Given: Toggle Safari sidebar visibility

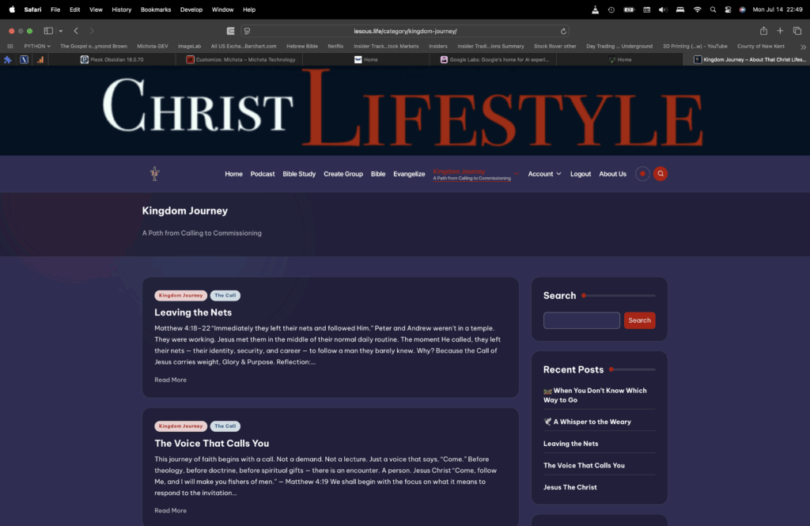Looking at the screenshot, I should click(x=48, y=31).
